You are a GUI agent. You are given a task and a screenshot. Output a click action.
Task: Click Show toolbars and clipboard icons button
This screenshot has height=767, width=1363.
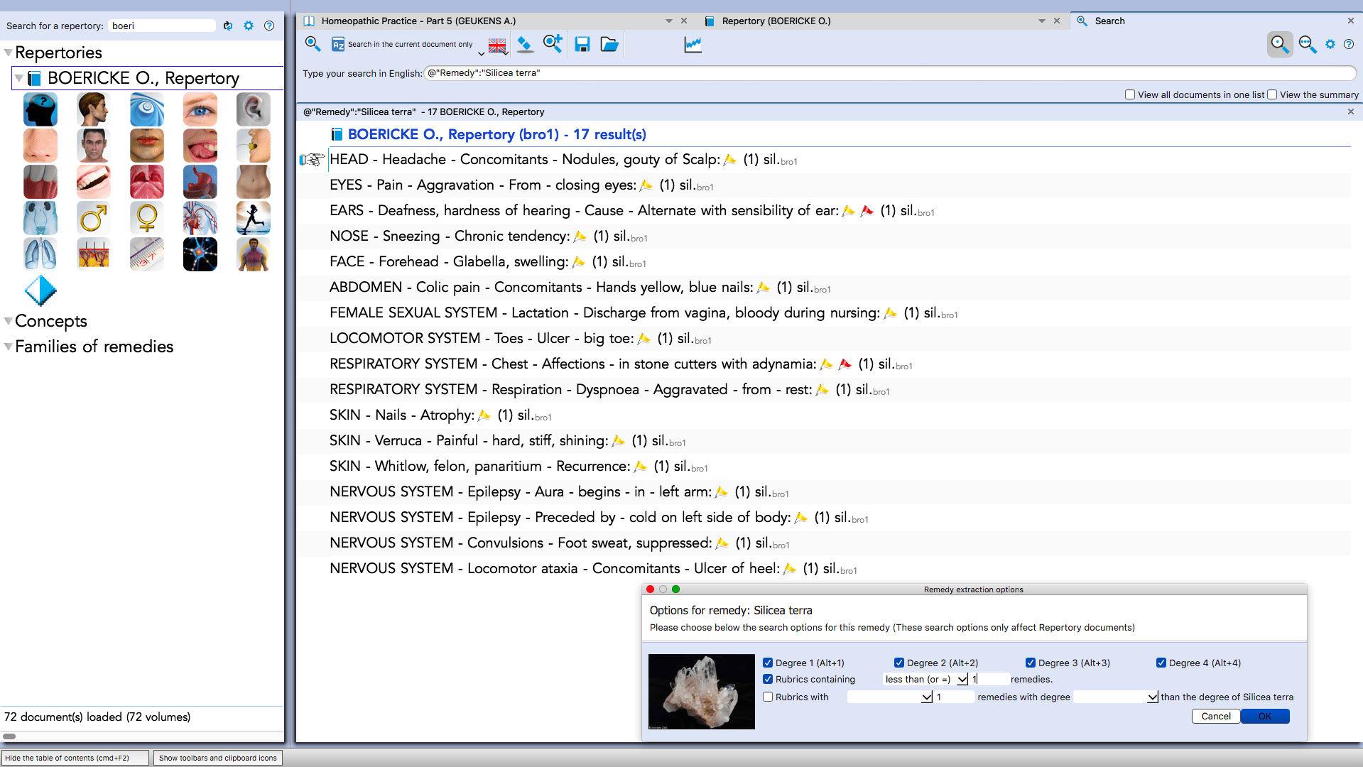click(217, 758)
